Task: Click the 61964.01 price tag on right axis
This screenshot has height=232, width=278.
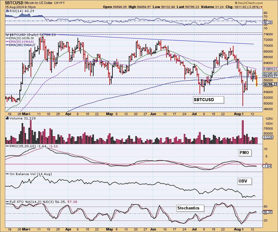Action: click(x=270, y=69)
